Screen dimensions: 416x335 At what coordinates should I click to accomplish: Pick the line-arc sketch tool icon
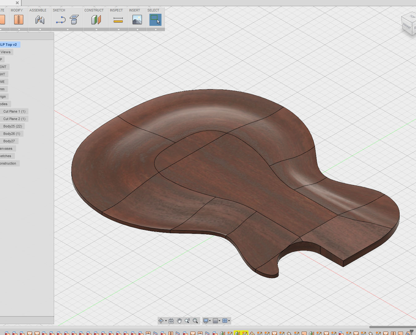click(61, 20)
